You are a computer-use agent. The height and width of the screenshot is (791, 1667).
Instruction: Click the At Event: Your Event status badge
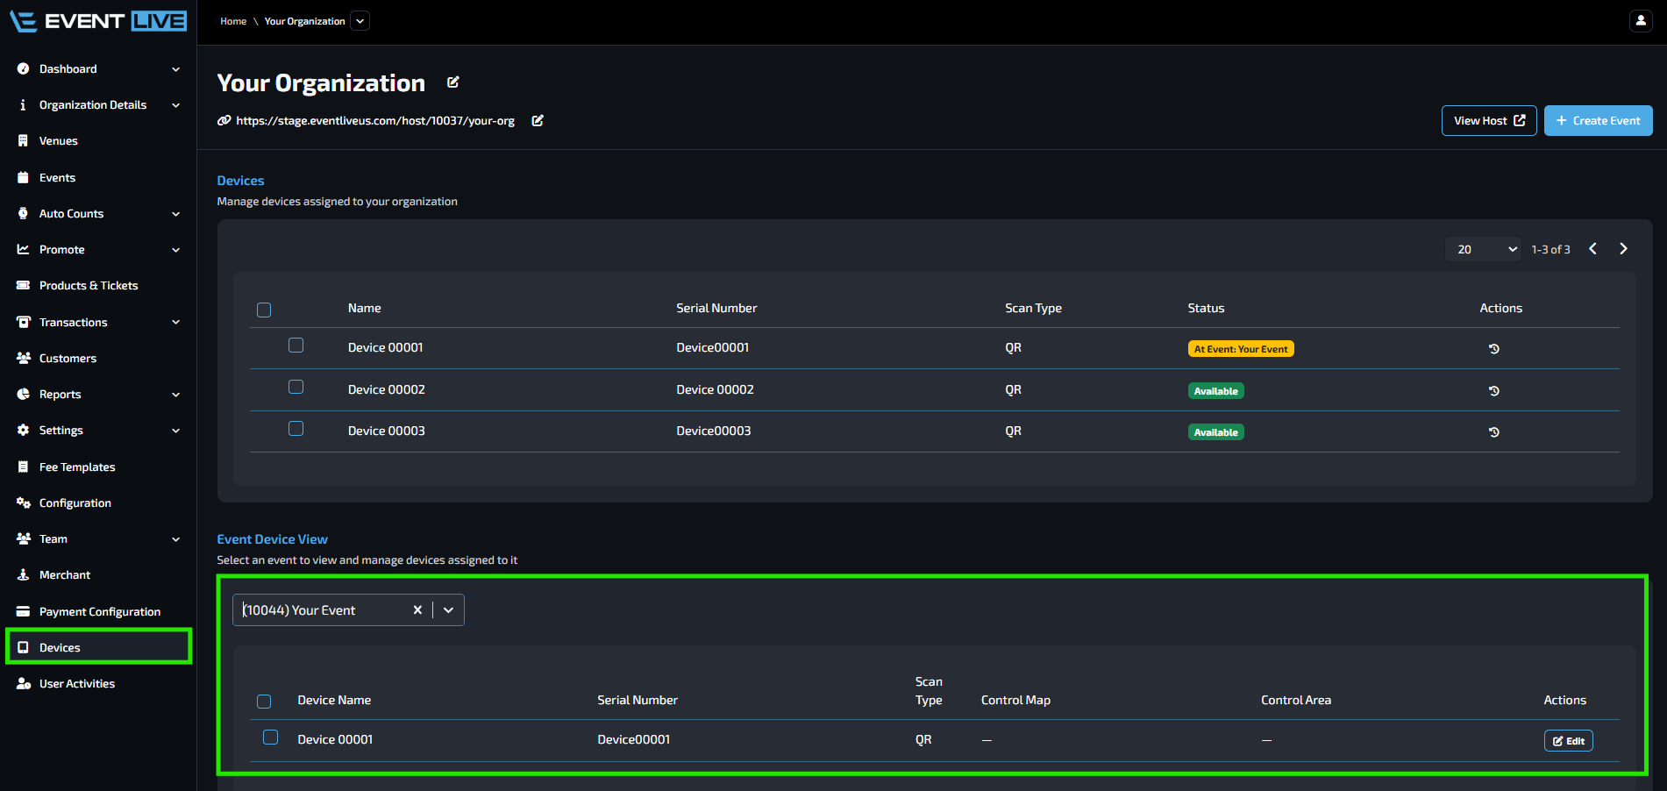coord(1241,349)
